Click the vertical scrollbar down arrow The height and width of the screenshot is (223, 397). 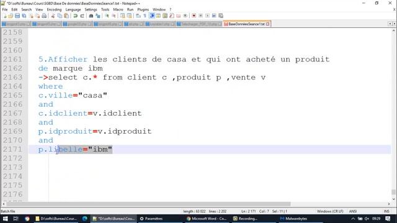394,199
